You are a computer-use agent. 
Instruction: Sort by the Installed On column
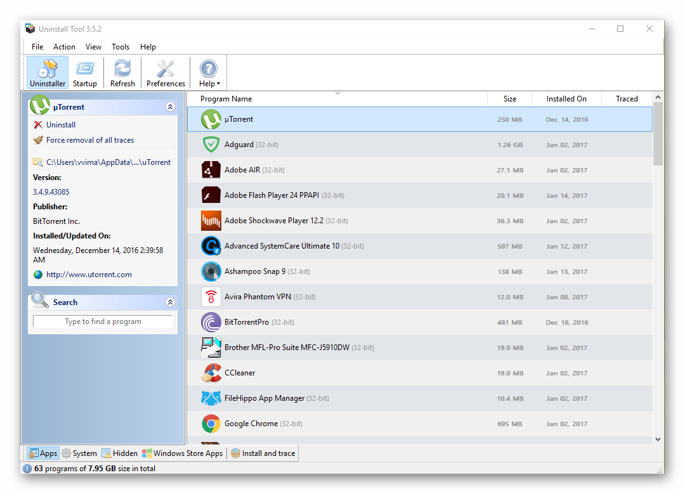(566, 99)
